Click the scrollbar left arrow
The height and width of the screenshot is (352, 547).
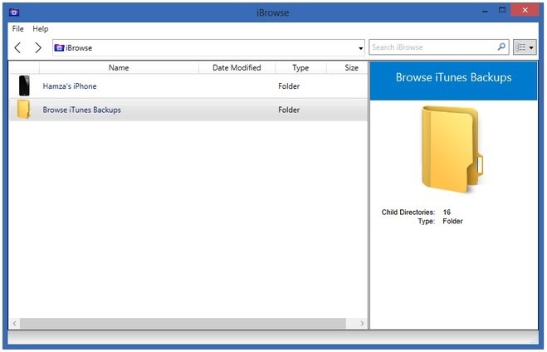14,324
